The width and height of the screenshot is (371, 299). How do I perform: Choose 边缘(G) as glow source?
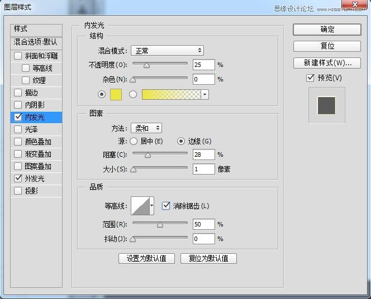click(181, 141)
